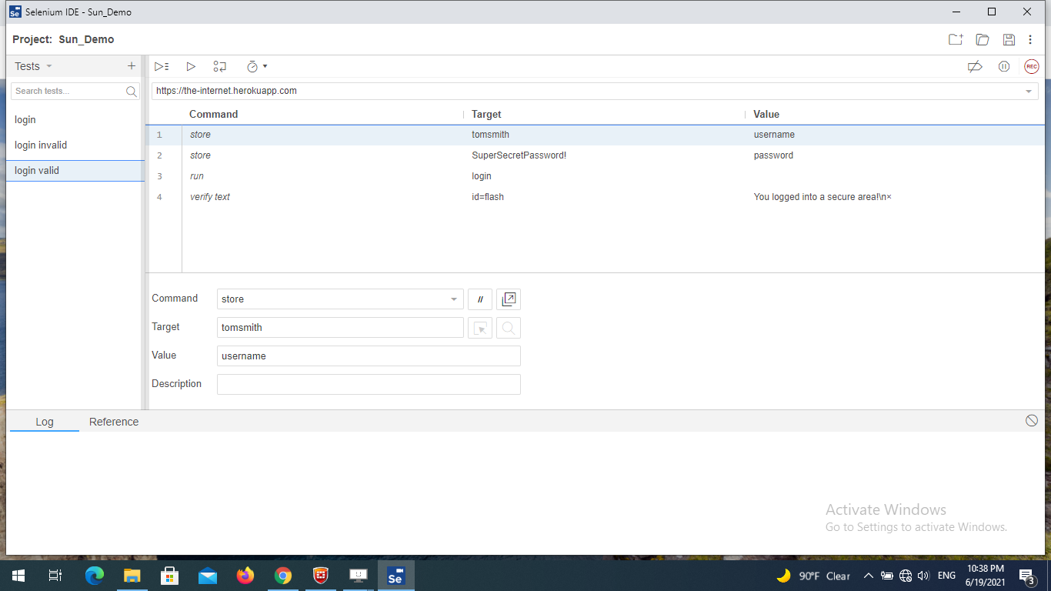Switch to the Log tab
Screen dimensions: 1051x591
click(45, 422)
